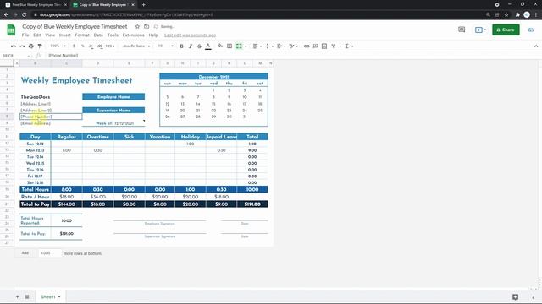This screenshot has width=542, height=304.
Task: Expand the merge cells type arrow
Action: point(246,46)
